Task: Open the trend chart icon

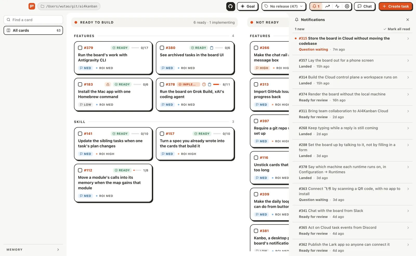Action: click(327, 6)
